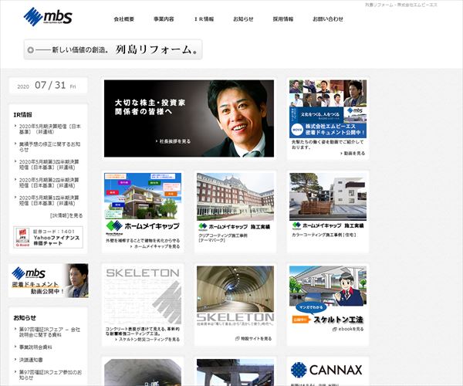Open 第97回福証IRフェア会社説明会資料 link
The height and width of the screenshot is (386, 463).
pyautogui.click(x=49, y=332)
